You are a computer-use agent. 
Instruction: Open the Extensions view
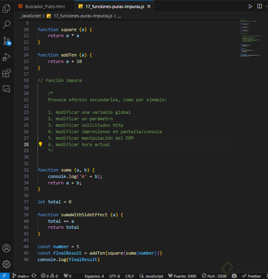pos(6,73)
